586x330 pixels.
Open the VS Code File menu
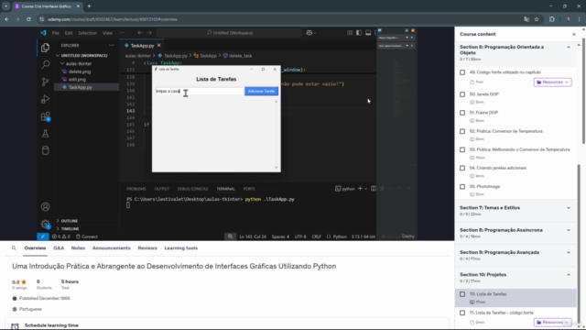pyautogui.click(x=55, y=33)
